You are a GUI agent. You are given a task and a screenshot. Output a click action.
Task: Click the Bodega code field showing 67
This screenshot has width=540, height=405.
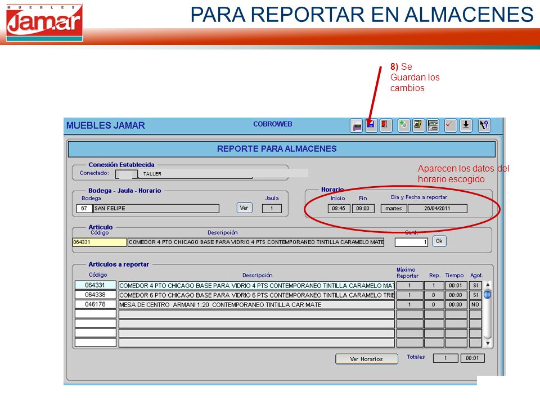pyautogui.click(x=84, y=208)
